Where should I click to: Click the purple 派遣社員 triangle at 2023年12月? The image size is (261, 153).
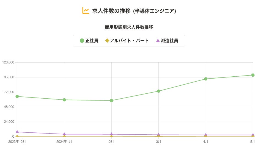17,132
